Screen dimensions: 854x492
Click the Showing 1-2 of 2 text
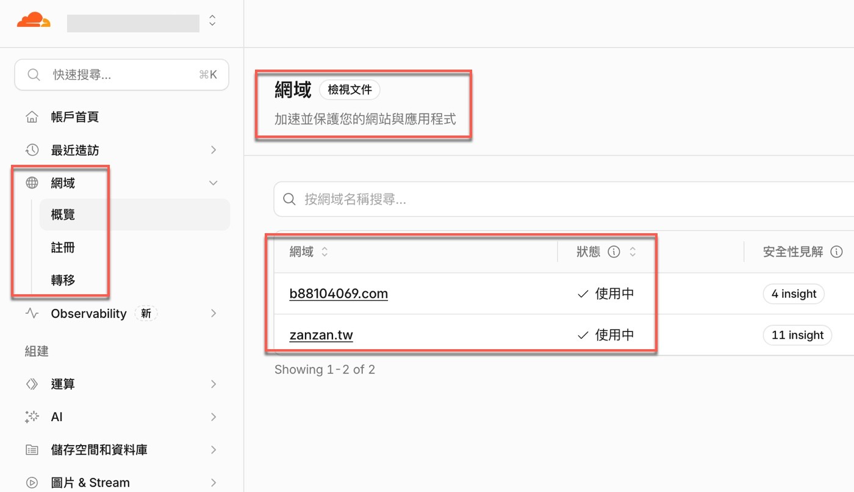click(x=325, y=369)
